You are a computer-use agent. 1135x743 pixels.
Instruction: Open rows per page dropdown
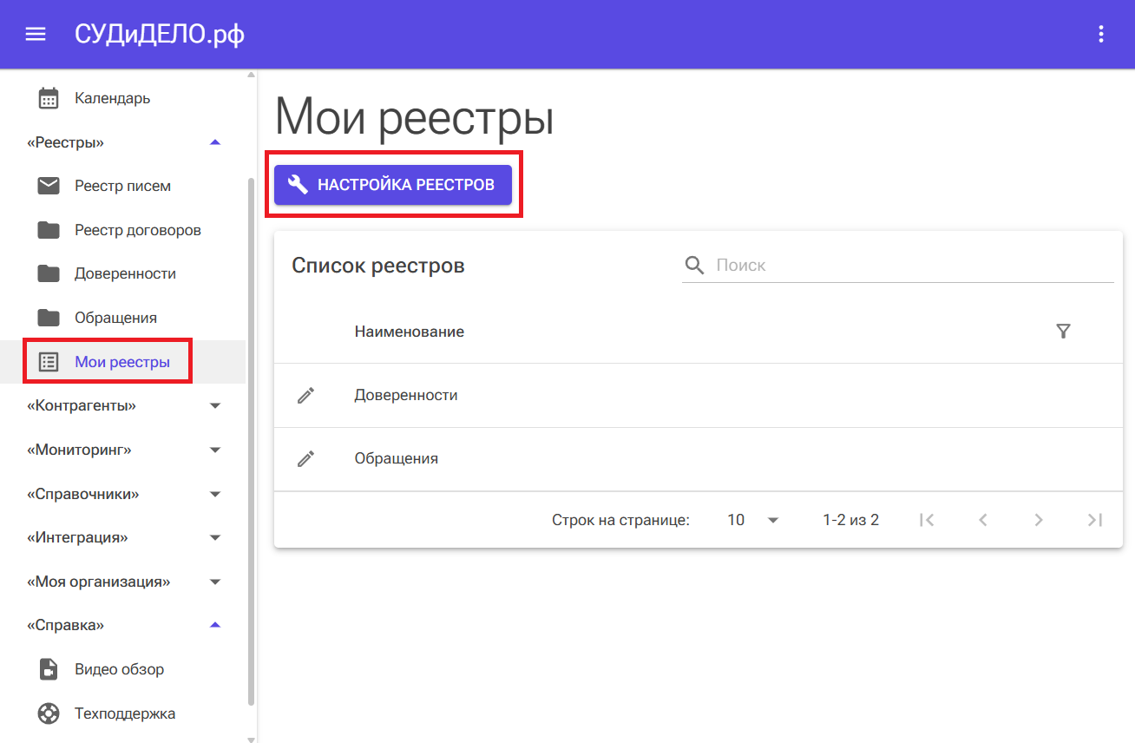(753, 520)
